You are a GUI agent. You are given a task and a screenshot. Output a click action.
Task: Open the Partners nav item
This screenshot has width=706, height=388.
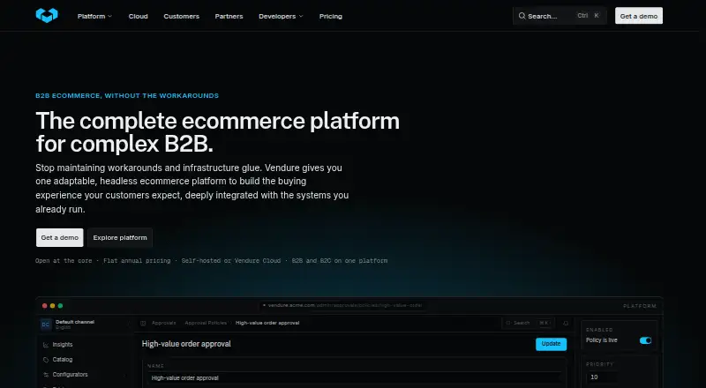click(229, 16)
